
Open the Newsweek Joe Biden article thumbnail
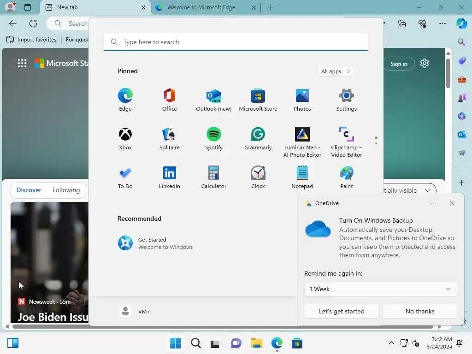click(x=49, y=262)
